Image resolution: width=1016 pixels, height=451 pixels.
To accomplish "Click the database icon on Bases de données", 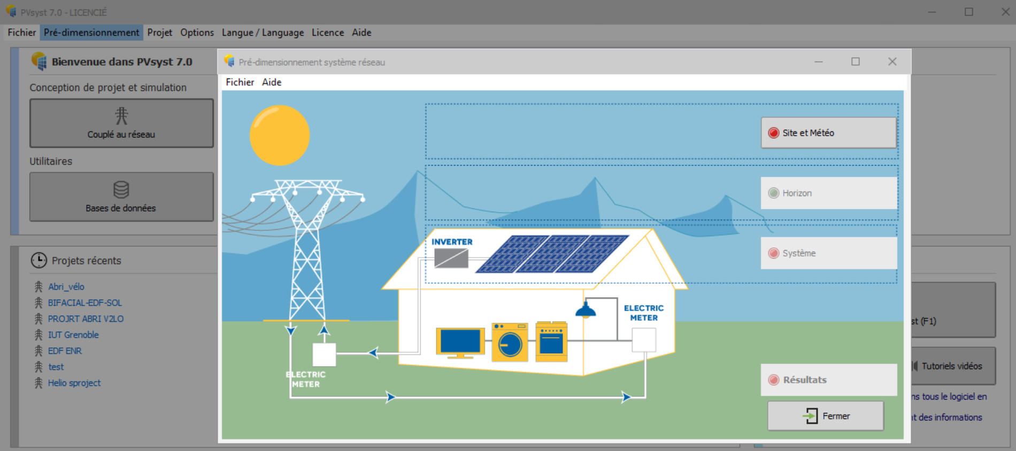I will [121, 190].
